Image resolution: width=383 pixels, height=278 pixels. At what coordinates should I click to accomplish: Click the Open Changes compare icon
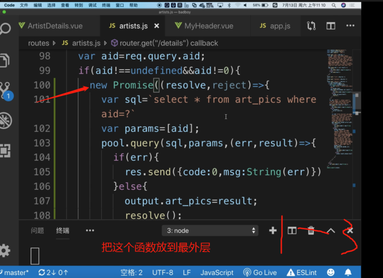[311, 26]
